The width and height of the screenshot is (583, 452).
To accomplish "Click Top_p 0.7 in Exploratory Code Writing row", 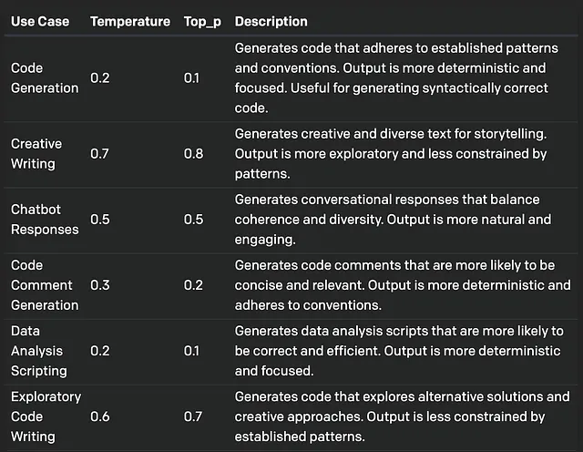I will click(x=193, y=416).
